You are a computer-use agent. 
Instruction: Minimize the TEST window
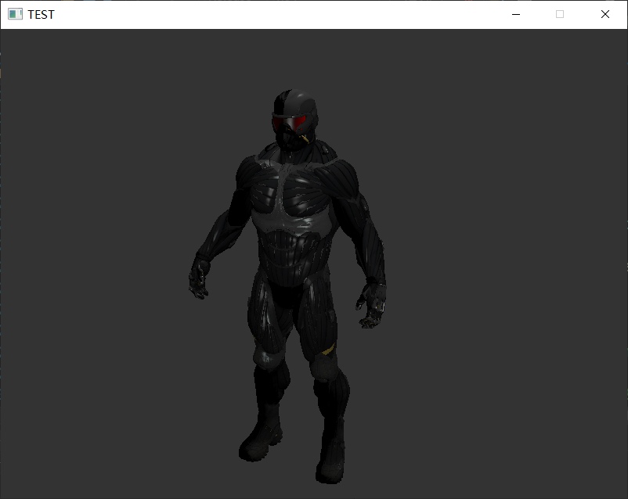[516, 14]
